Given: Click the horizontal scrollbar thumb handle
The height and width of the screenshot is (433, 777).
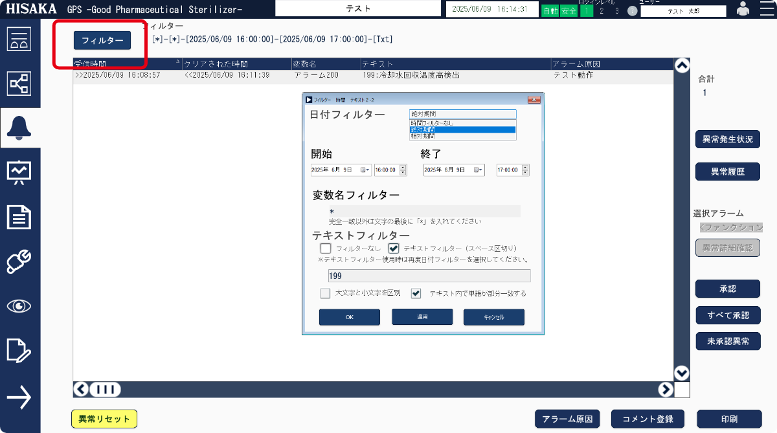Looking at the screenshot, I should point(105,389).
